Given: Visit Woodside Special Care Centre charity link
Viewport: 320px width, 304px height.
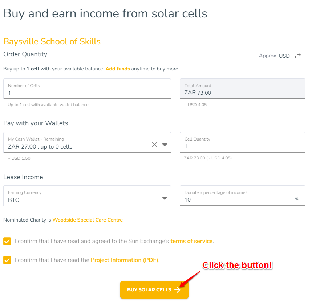Looking at the screenshot, I should tap(88, 220).
